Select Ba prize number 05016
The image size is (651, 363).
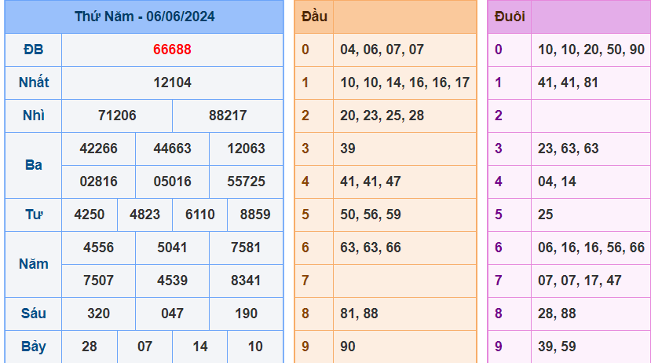172,181
